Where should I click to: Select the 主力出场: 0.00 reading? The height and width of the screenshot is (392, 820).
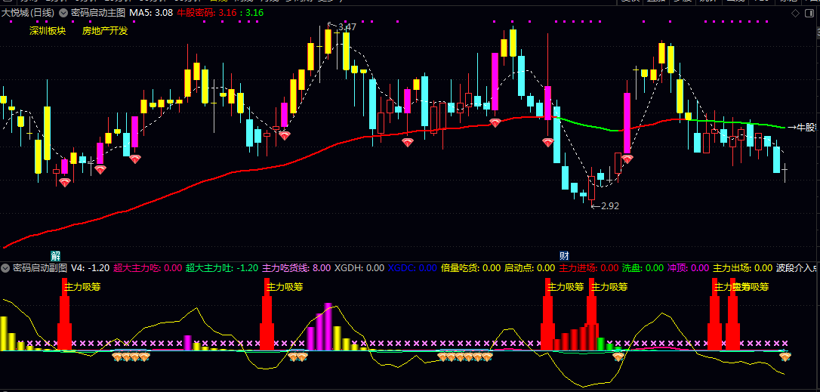tap(742, 268)
